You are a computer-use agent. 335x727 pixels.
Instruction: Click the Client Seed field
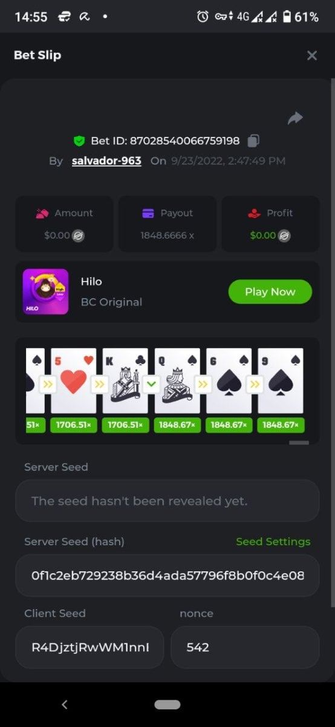pyautogui.click(x=89, y=648)
